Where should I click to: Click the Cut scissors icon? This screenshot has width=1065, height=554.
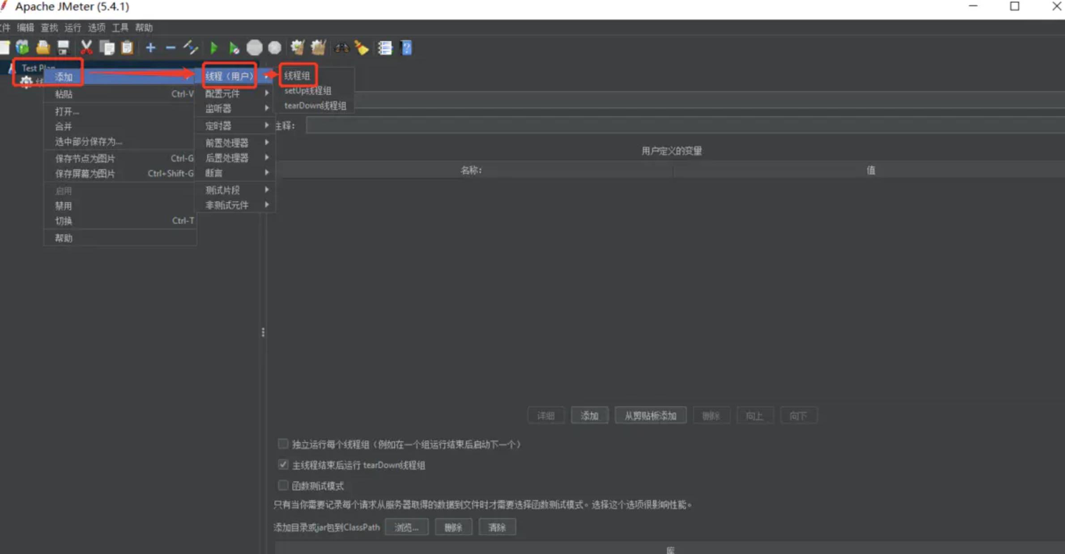pyautogui.click(x=86, y=47)
